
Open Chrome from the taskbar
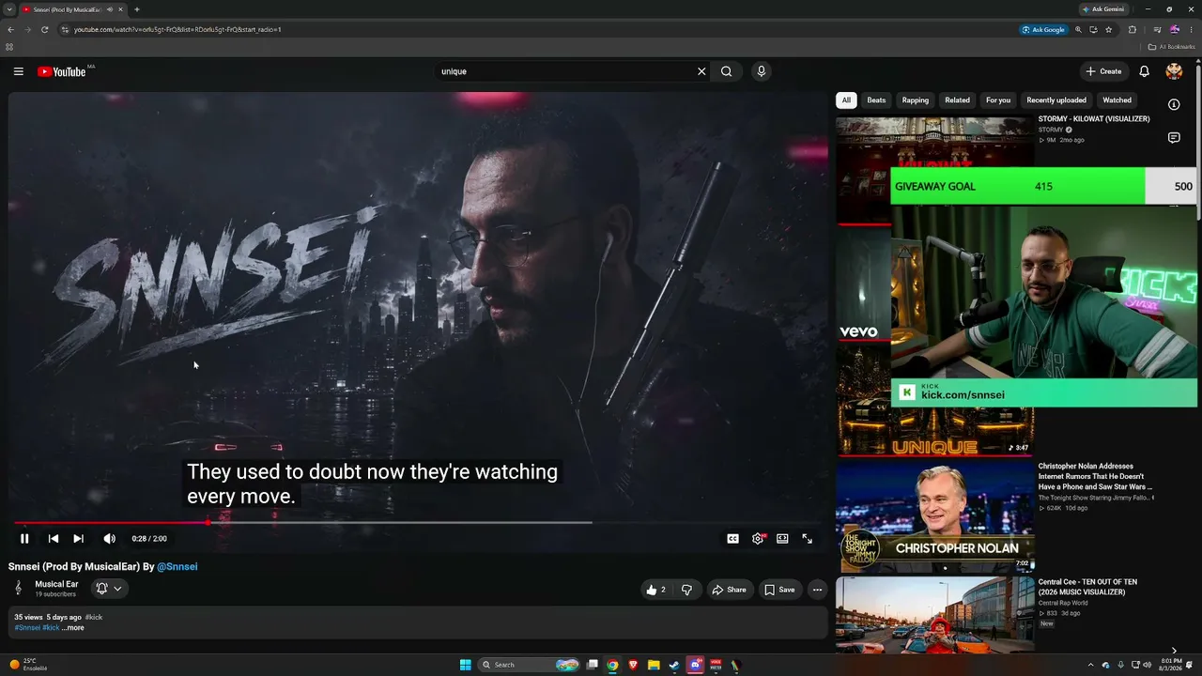pos(612,665)
